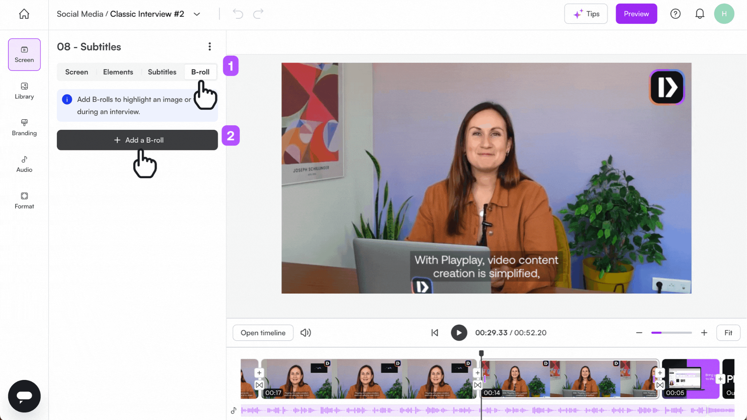This screenshot has width=747, height=420.
Task: Click the undo arrow icon
Action: (238, 14)
